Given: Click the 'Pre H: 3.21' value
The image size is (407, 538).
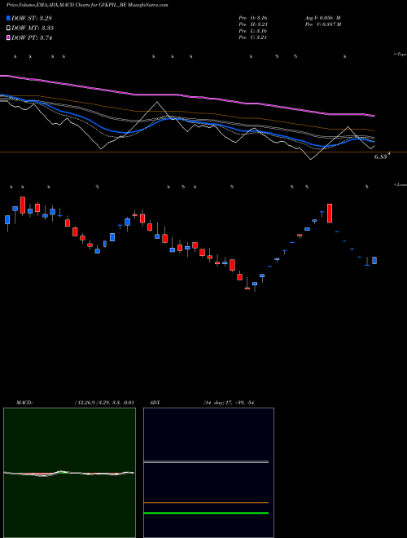Looking at the screenshot, I should pos(253,24).
